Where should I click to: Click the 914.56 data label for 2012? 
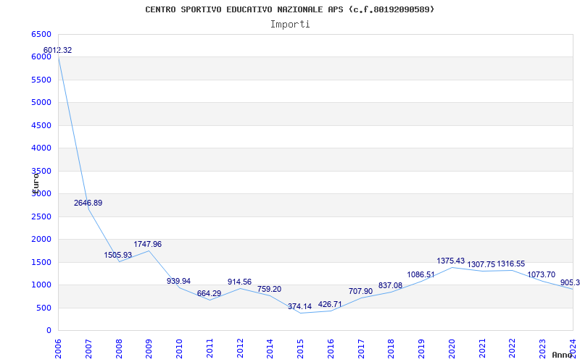(x=239, y=282)
